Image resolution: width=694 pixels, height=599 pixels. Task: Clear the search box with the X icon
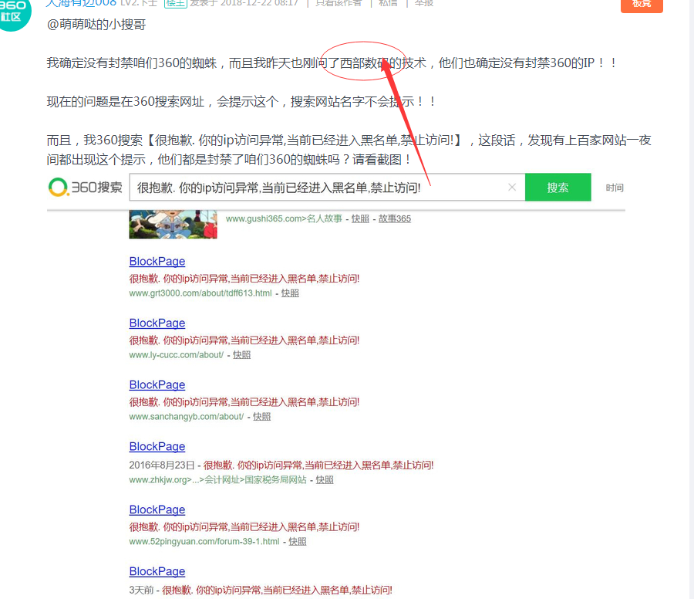512,188
